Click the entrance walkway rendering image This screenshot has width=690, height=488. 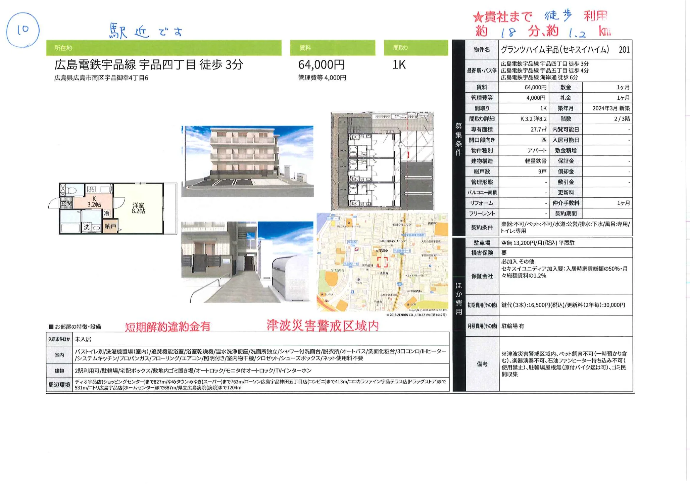click(x=247, y=262)
